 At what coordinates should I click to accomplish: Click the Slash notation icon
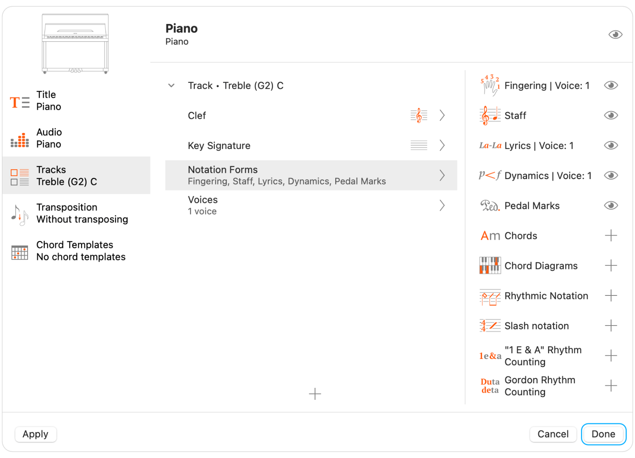point(490,326)
